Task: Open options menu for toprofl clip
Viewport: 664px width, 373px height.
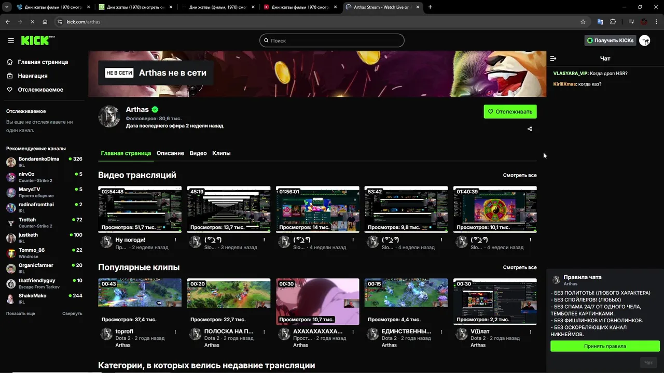Action: 175,332
